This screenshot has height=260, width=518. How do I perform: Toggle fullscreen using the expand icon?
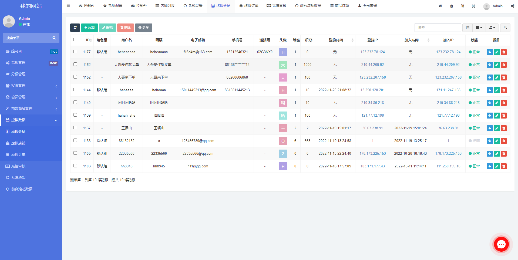click(x=473, y=6)
